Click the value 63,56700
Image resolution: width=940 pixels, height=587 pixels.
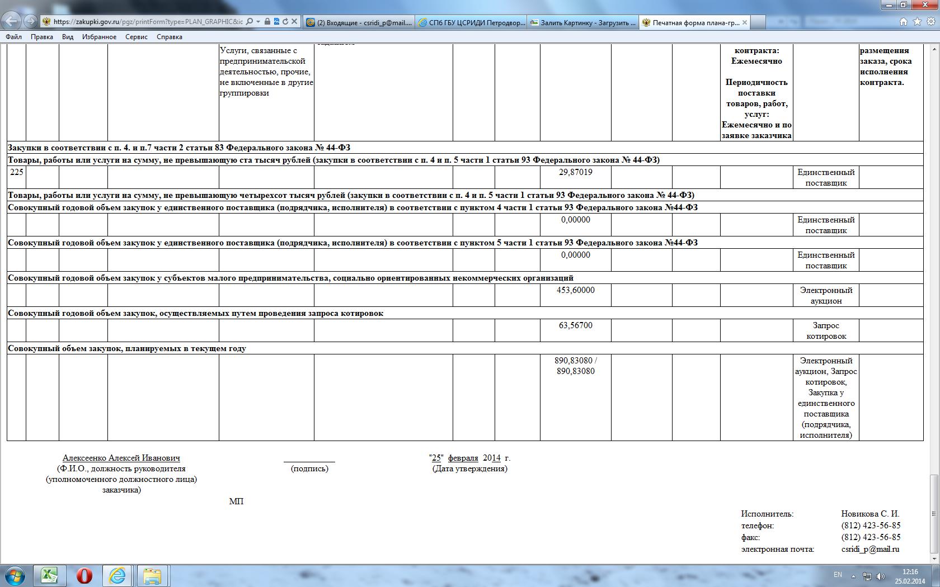(575, 325)
